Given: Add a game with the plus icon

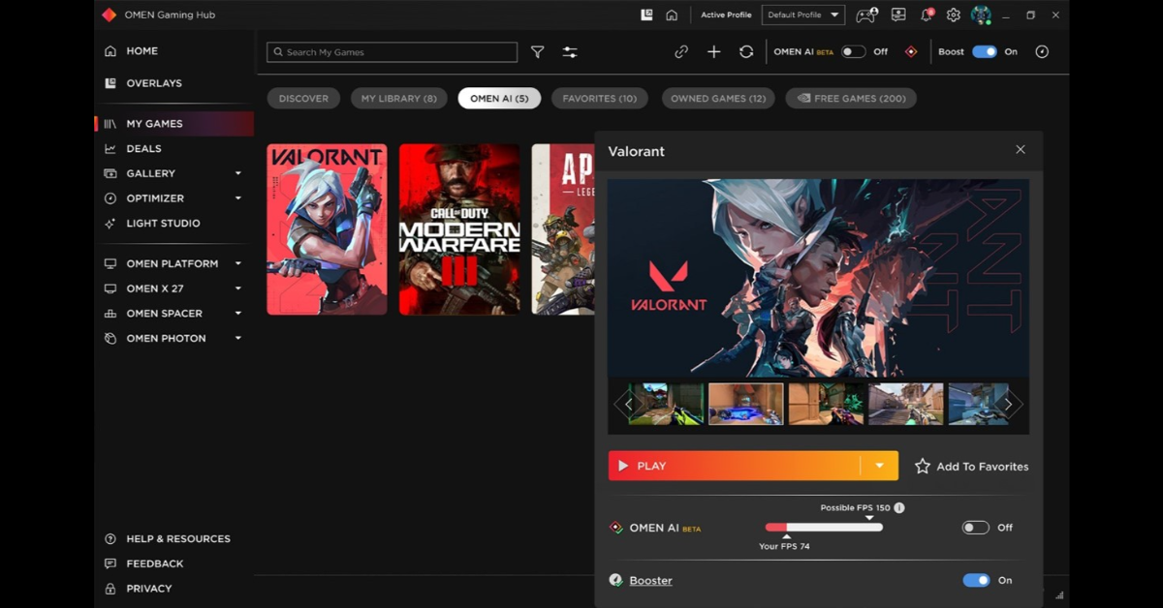Looking at the screenshot, I should 714,52.
